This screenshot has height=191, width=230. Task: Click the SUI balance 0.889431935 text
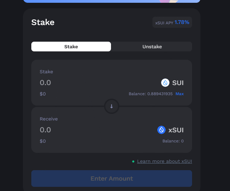tap(151, 94)
